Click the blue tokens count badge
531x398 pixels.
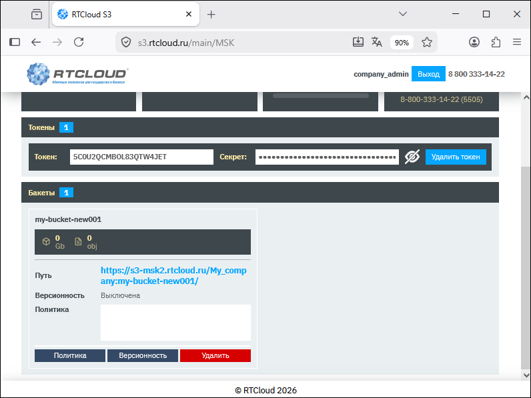[67, 127]
